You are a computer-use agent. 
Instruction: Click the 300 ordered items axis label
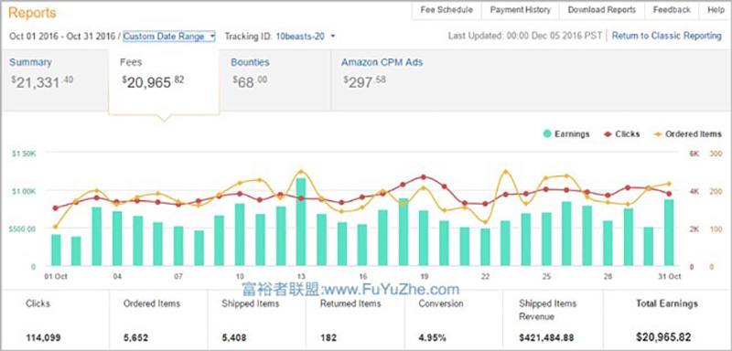click(x=715, y=154)
